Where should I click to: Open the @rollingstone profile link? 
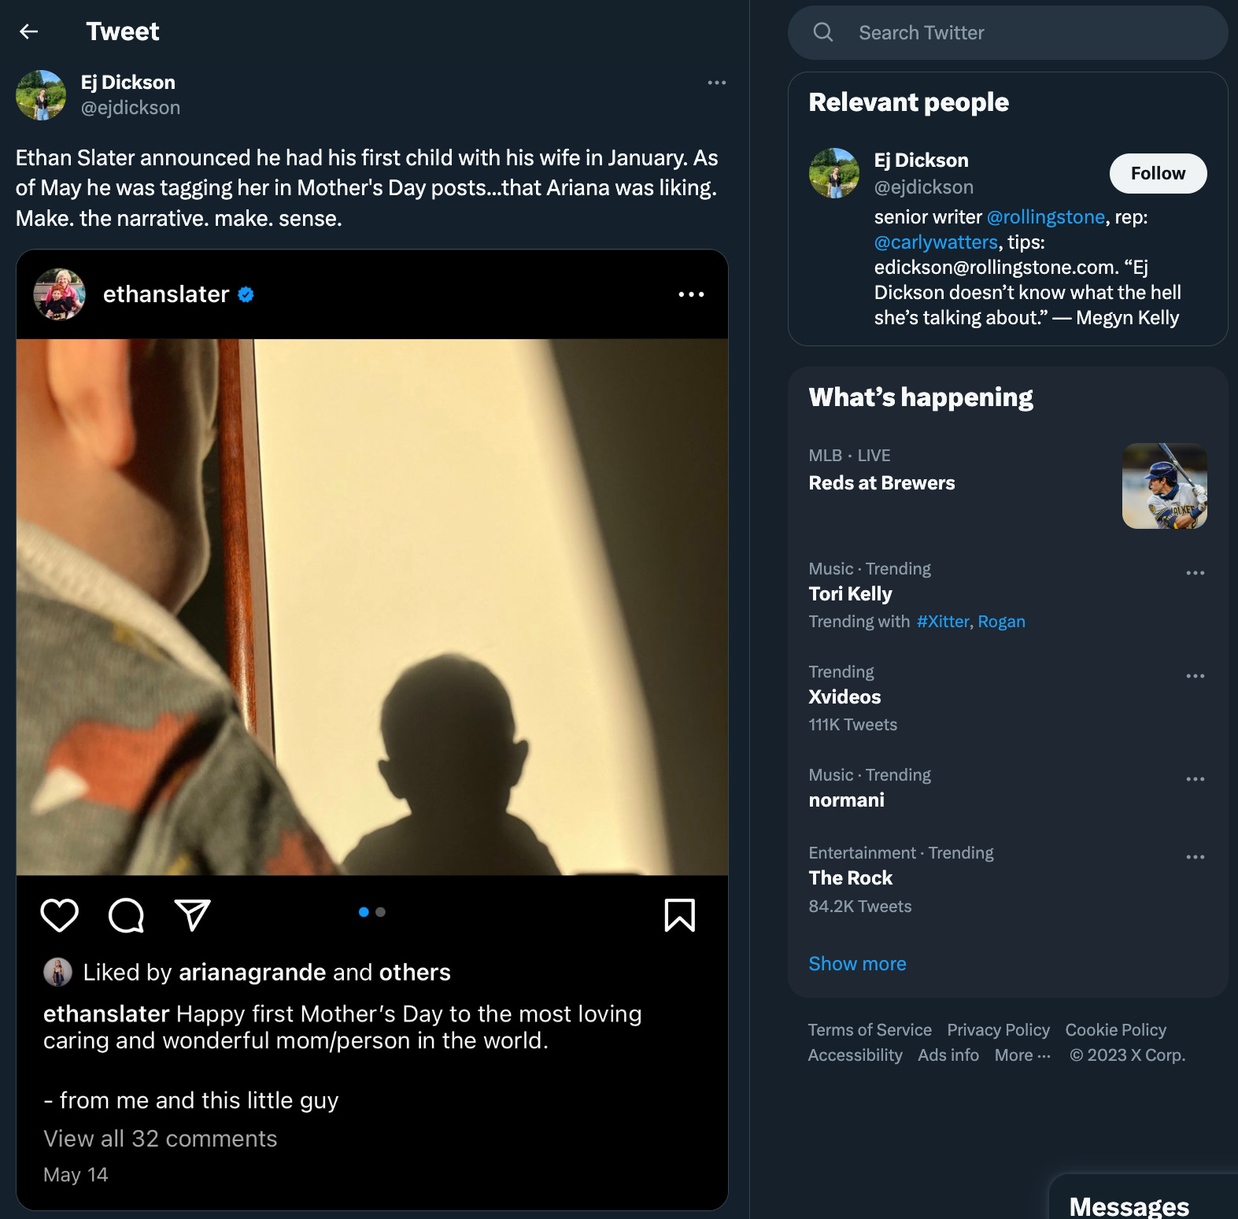[1046, 217]
